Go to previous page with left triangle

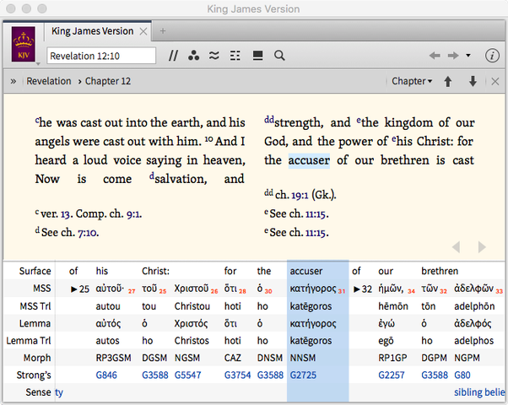[x=457, y=247]
